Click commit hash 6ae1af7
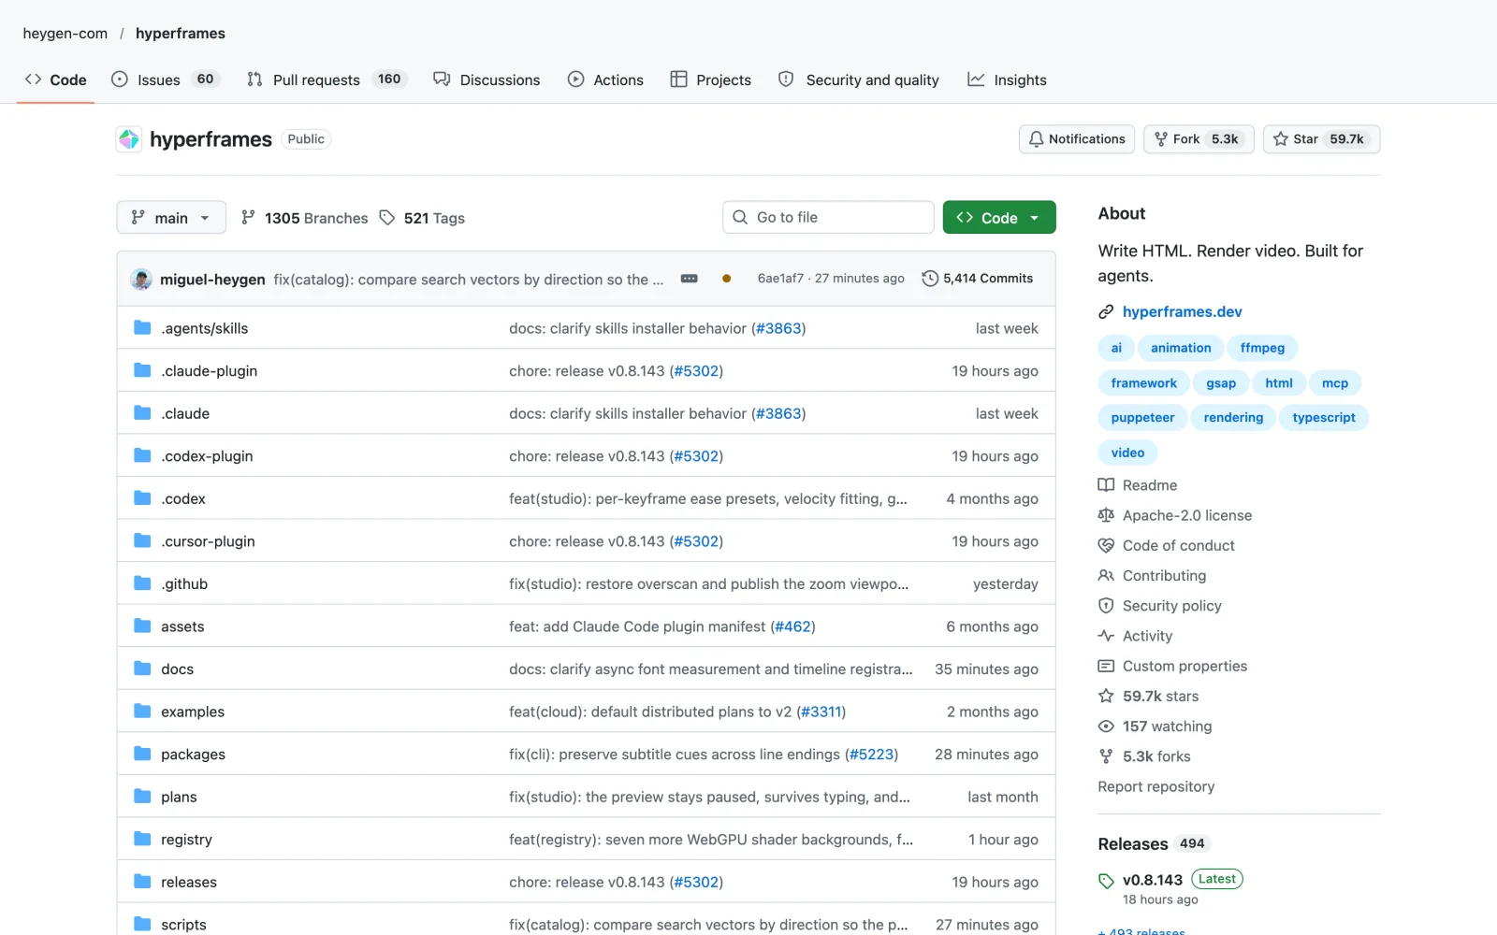This screenshot has width=1497, height=935. pyautogui.click(x=780, y=279)
